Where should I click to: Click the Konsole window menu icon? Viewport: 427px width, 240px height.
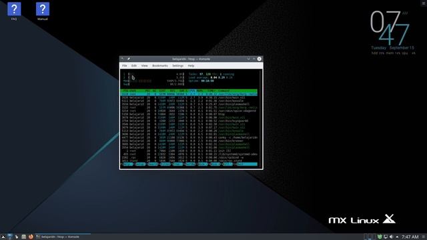pos(123,59)
